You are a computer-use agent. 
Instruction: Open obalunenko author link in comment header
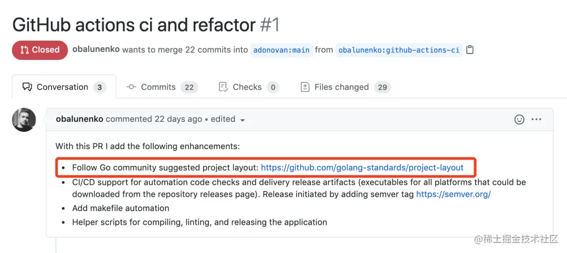click(80, 119)
